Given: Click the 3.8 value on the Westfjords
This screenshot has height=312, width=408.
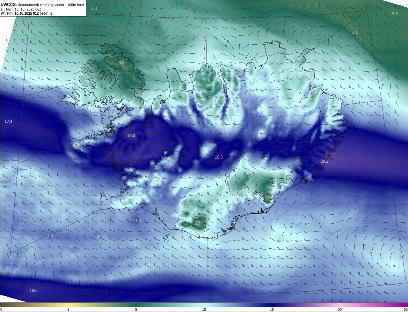Looking at the screenshot, I should click(121, 63).
